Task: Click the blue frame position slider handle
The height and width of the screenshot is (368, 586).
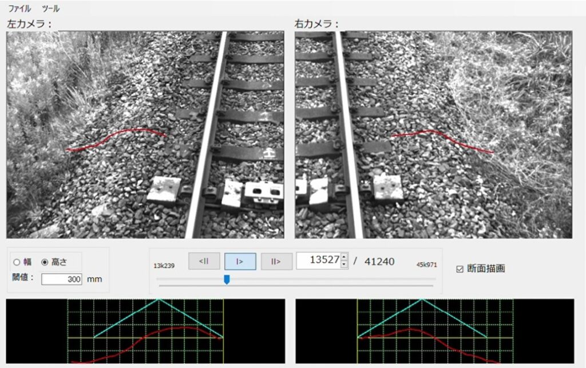Action: pyautogui.click(x=227, y=279)
